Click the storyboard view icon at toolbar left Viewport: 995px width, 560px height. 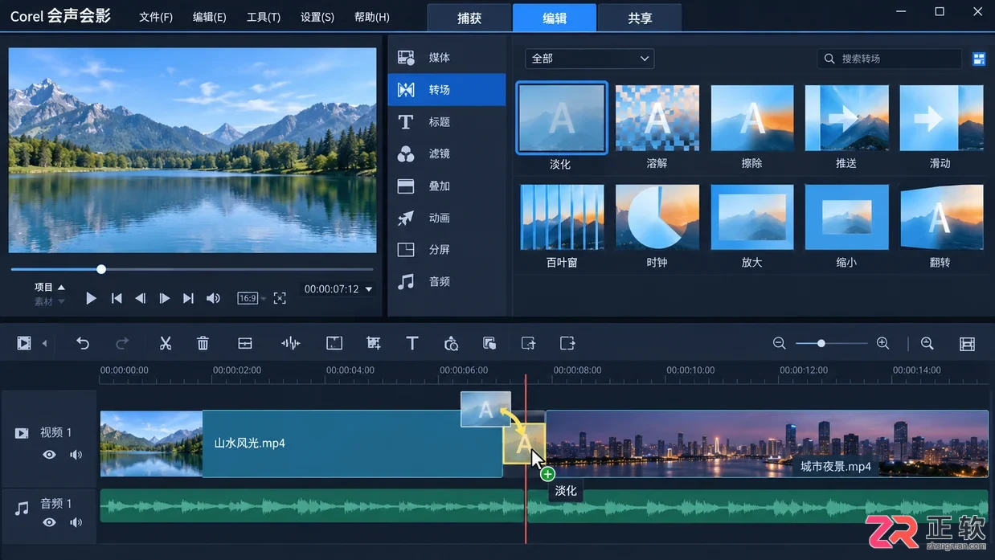pos(24,344)
